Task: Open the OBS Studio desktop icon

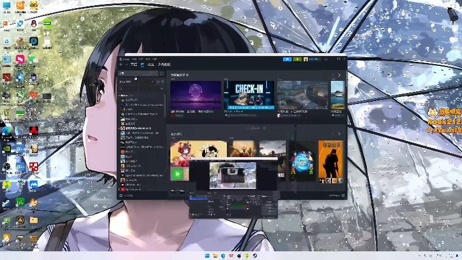Action: coord(6,168)
